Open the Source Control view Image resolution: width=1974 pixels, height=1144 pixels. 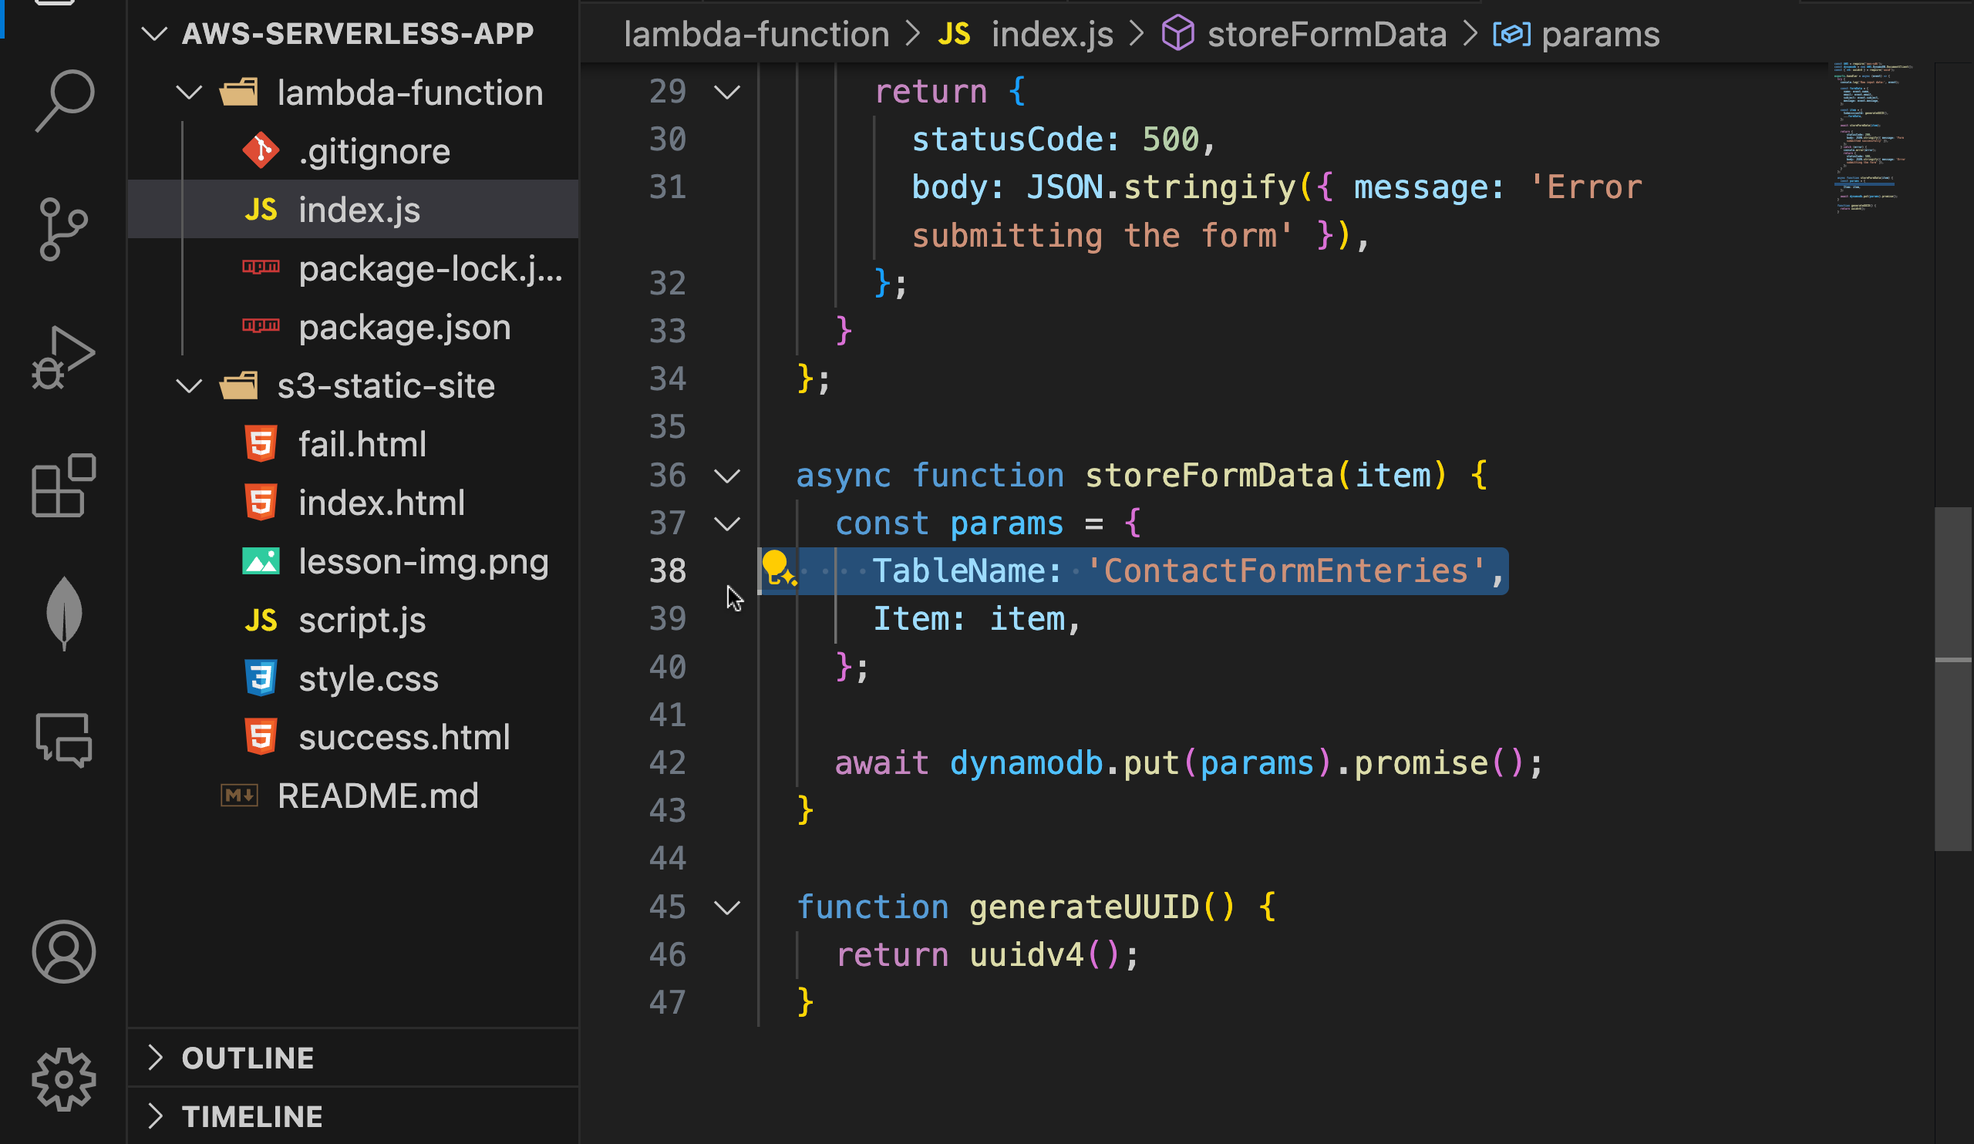pyautogui.click(x=62, y=229)
